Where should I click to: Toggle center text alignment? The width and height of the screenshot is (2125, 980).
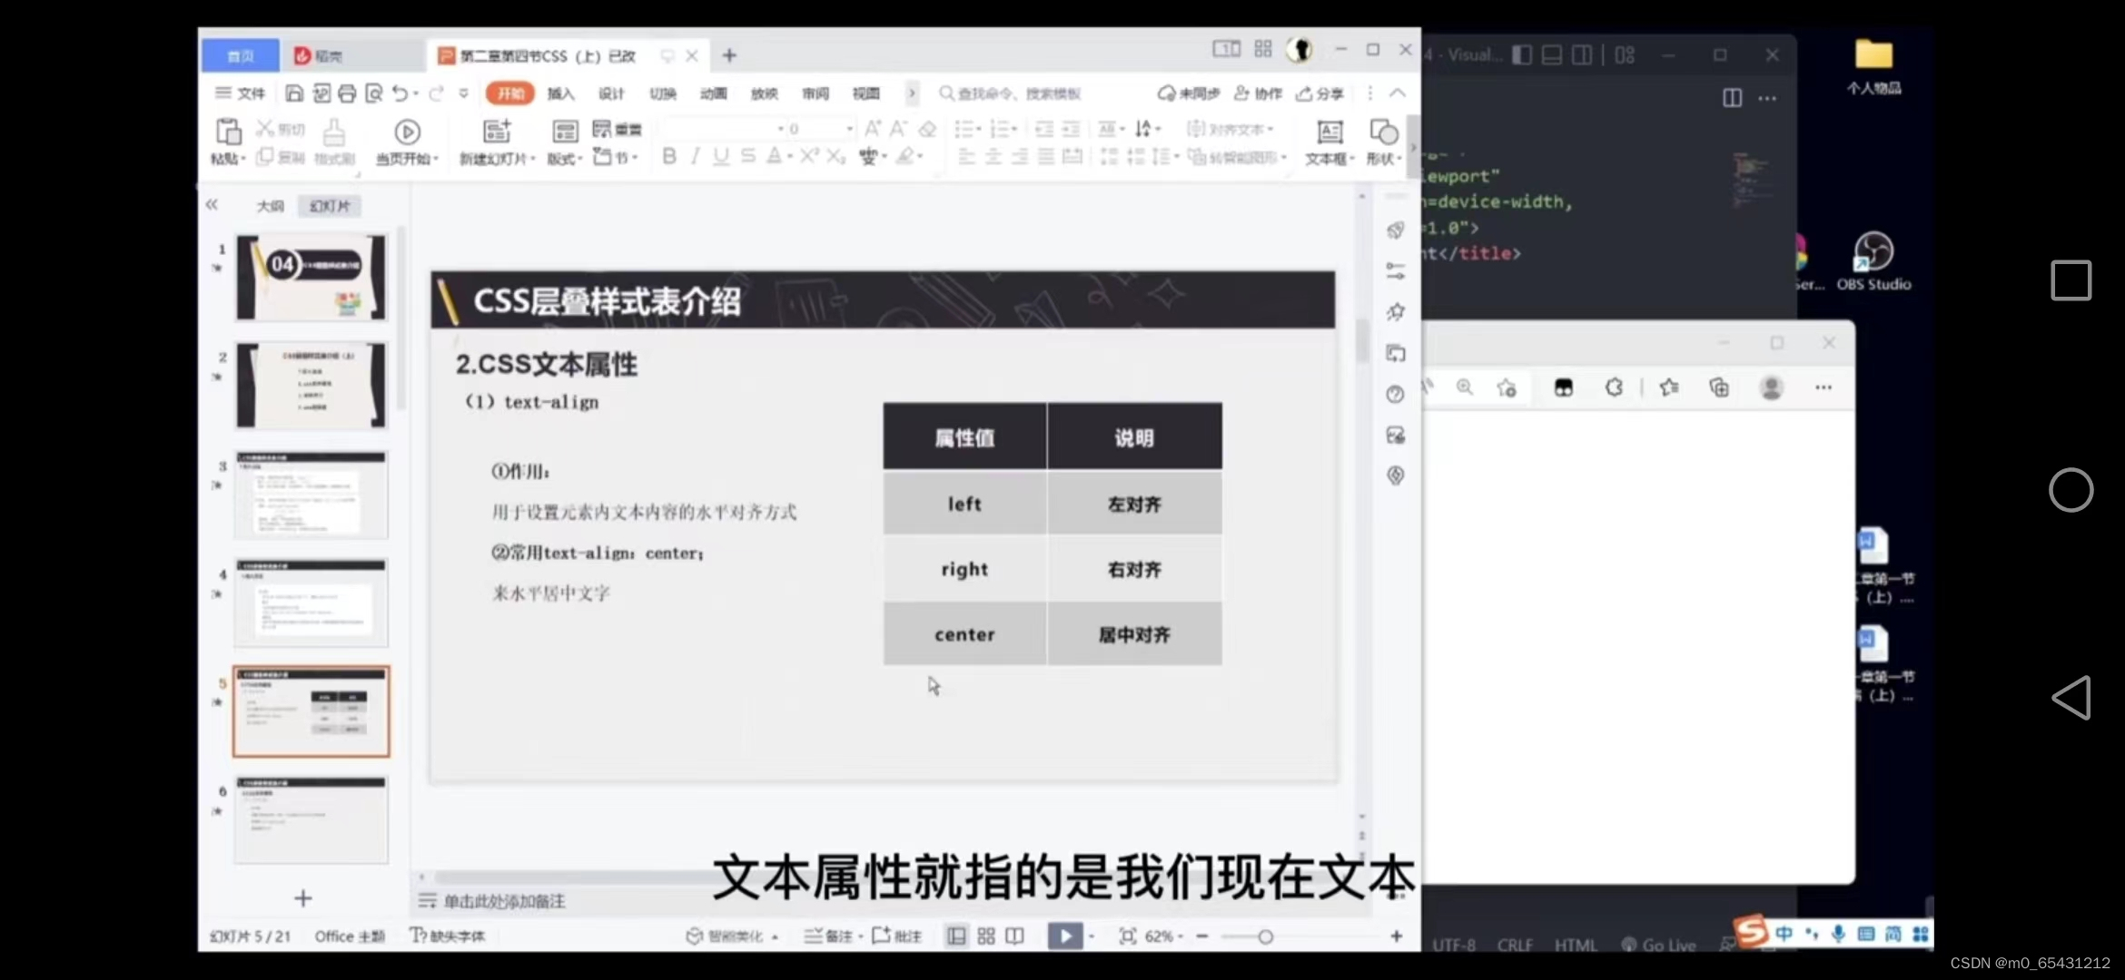coord(993,157)
